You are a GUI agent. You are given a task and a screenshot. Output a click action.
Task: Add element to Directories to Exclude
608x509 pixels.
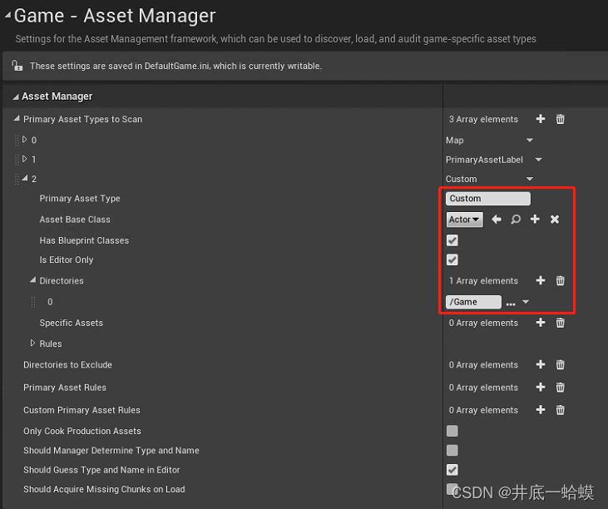541,364
